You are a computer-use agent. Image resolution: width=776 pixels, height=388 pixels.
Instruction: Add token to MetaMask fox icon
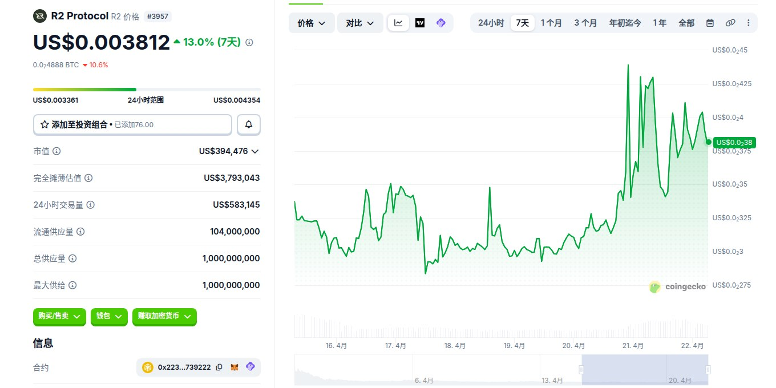coord(235,367)
